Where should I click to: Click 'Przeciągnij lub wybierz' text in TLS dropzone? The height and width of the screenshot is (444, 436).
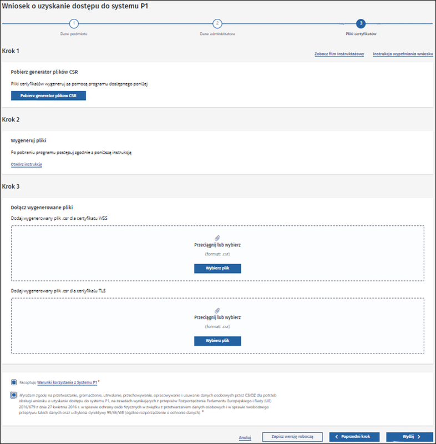pyautogui.click(x=217, y=317)
